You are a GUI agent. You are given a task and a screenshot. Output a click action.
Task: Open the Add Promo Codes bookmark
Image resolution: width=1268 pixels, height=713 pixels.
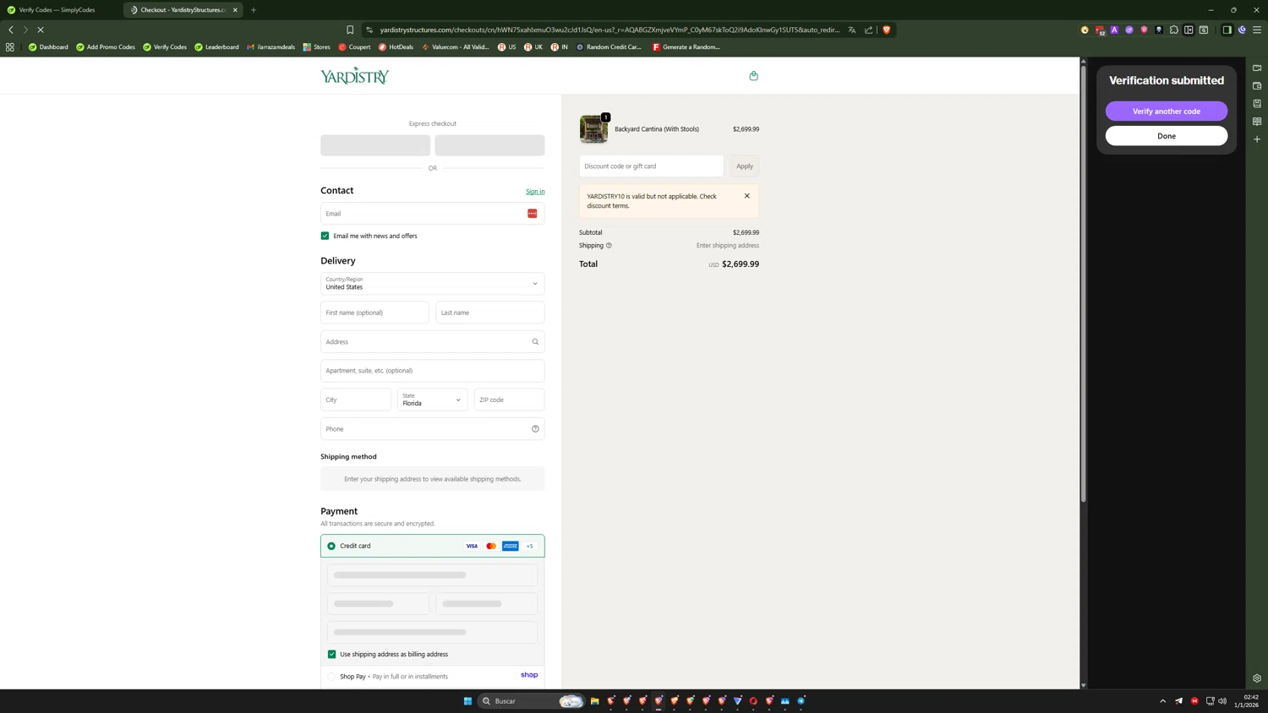106,47
